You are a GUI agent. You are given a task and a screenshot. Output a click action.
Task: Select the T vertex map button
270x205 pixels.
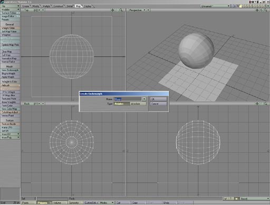point(231,199)
